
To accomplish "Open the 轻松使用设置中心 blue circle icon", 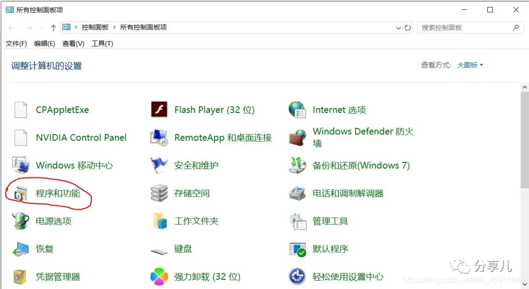I will [x=297, y=277].
